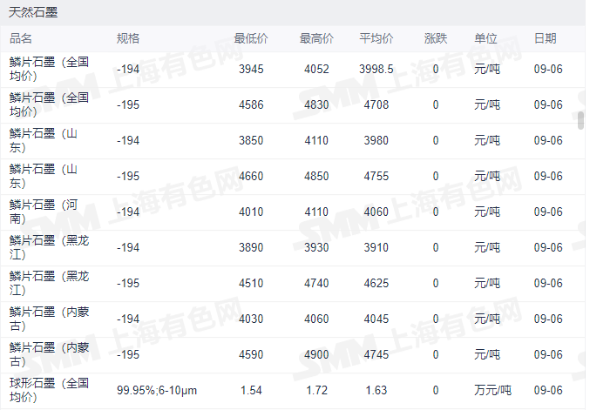
Task: Open 鳞片石墨（山东）-194 product link
Action: coord(44,140)
